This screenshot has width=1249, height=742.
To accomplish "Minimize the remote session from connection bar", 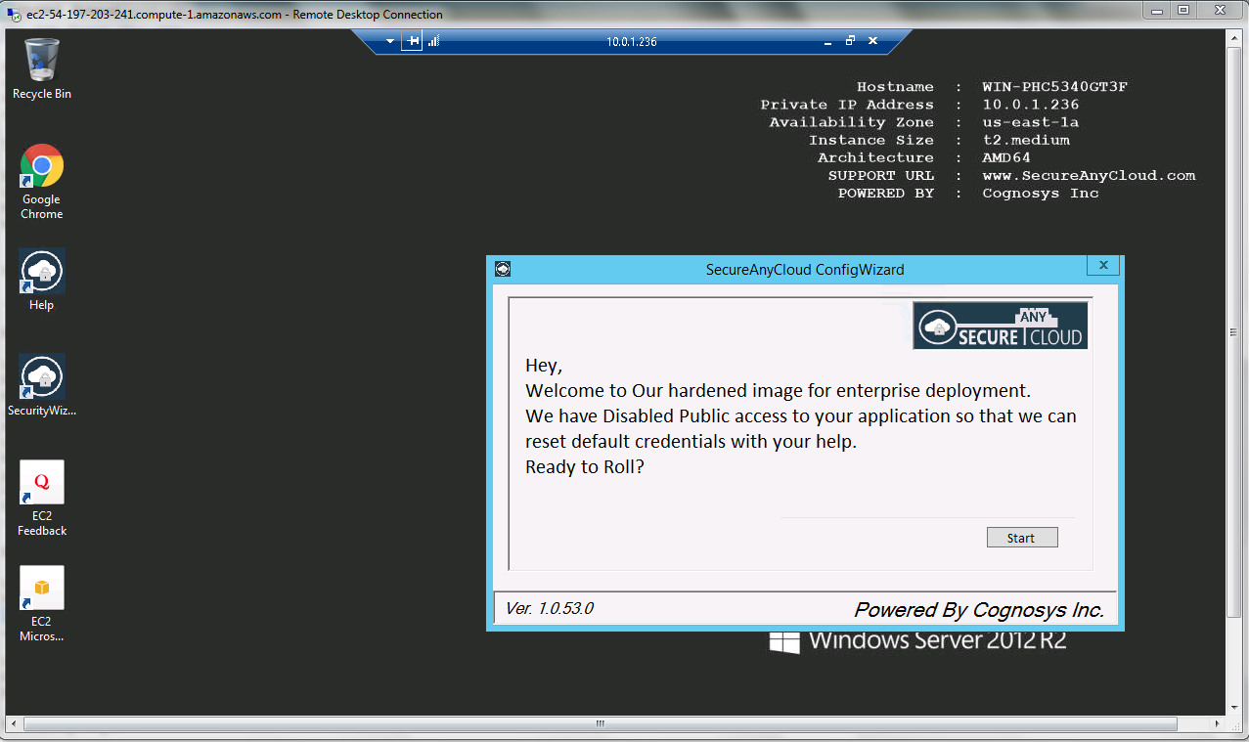I will 827,41.
